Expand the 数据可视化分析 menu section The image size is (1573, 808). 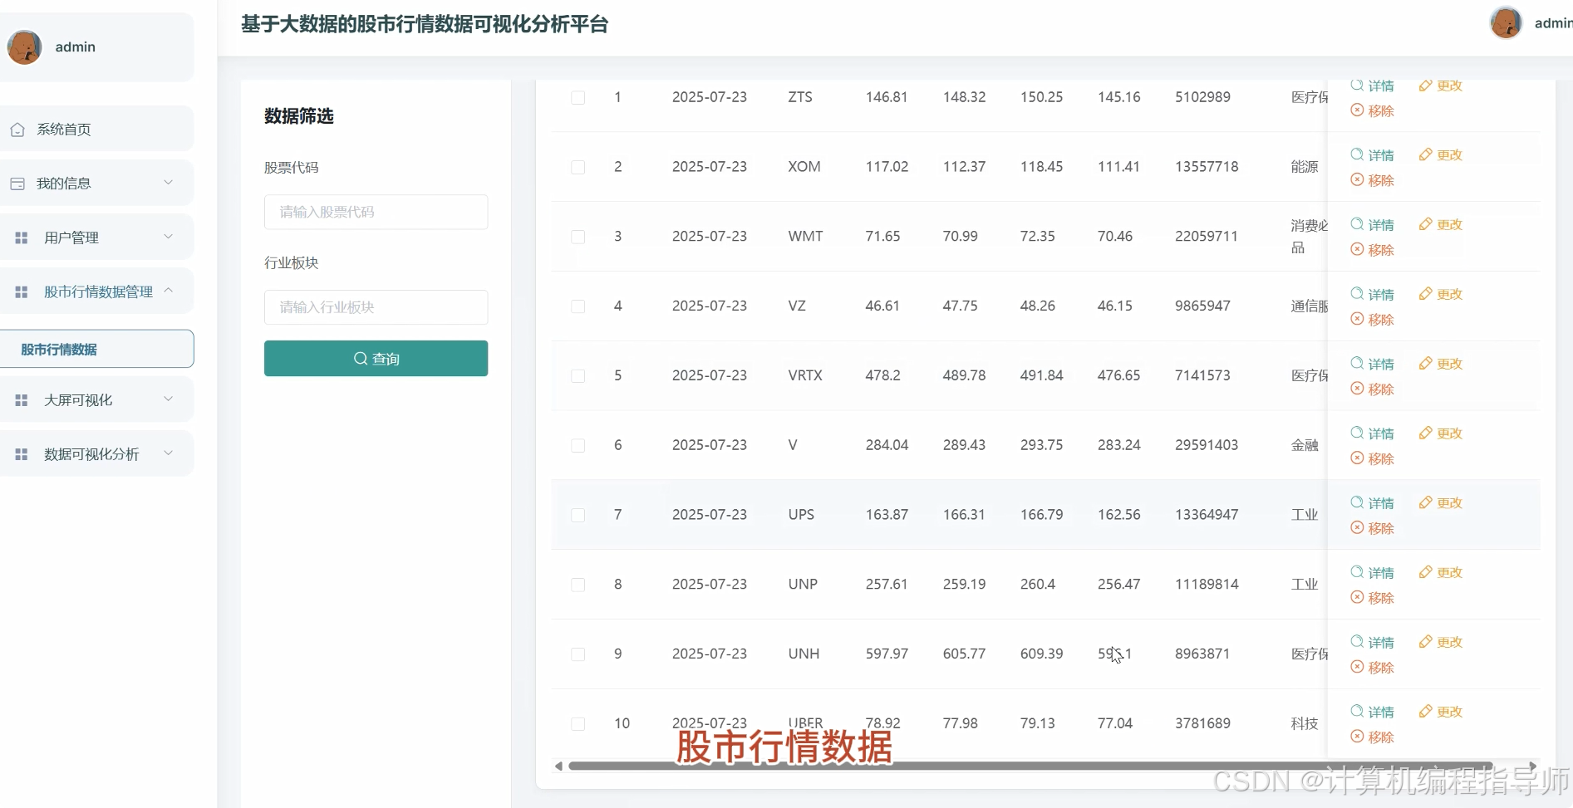pos(98,453)
